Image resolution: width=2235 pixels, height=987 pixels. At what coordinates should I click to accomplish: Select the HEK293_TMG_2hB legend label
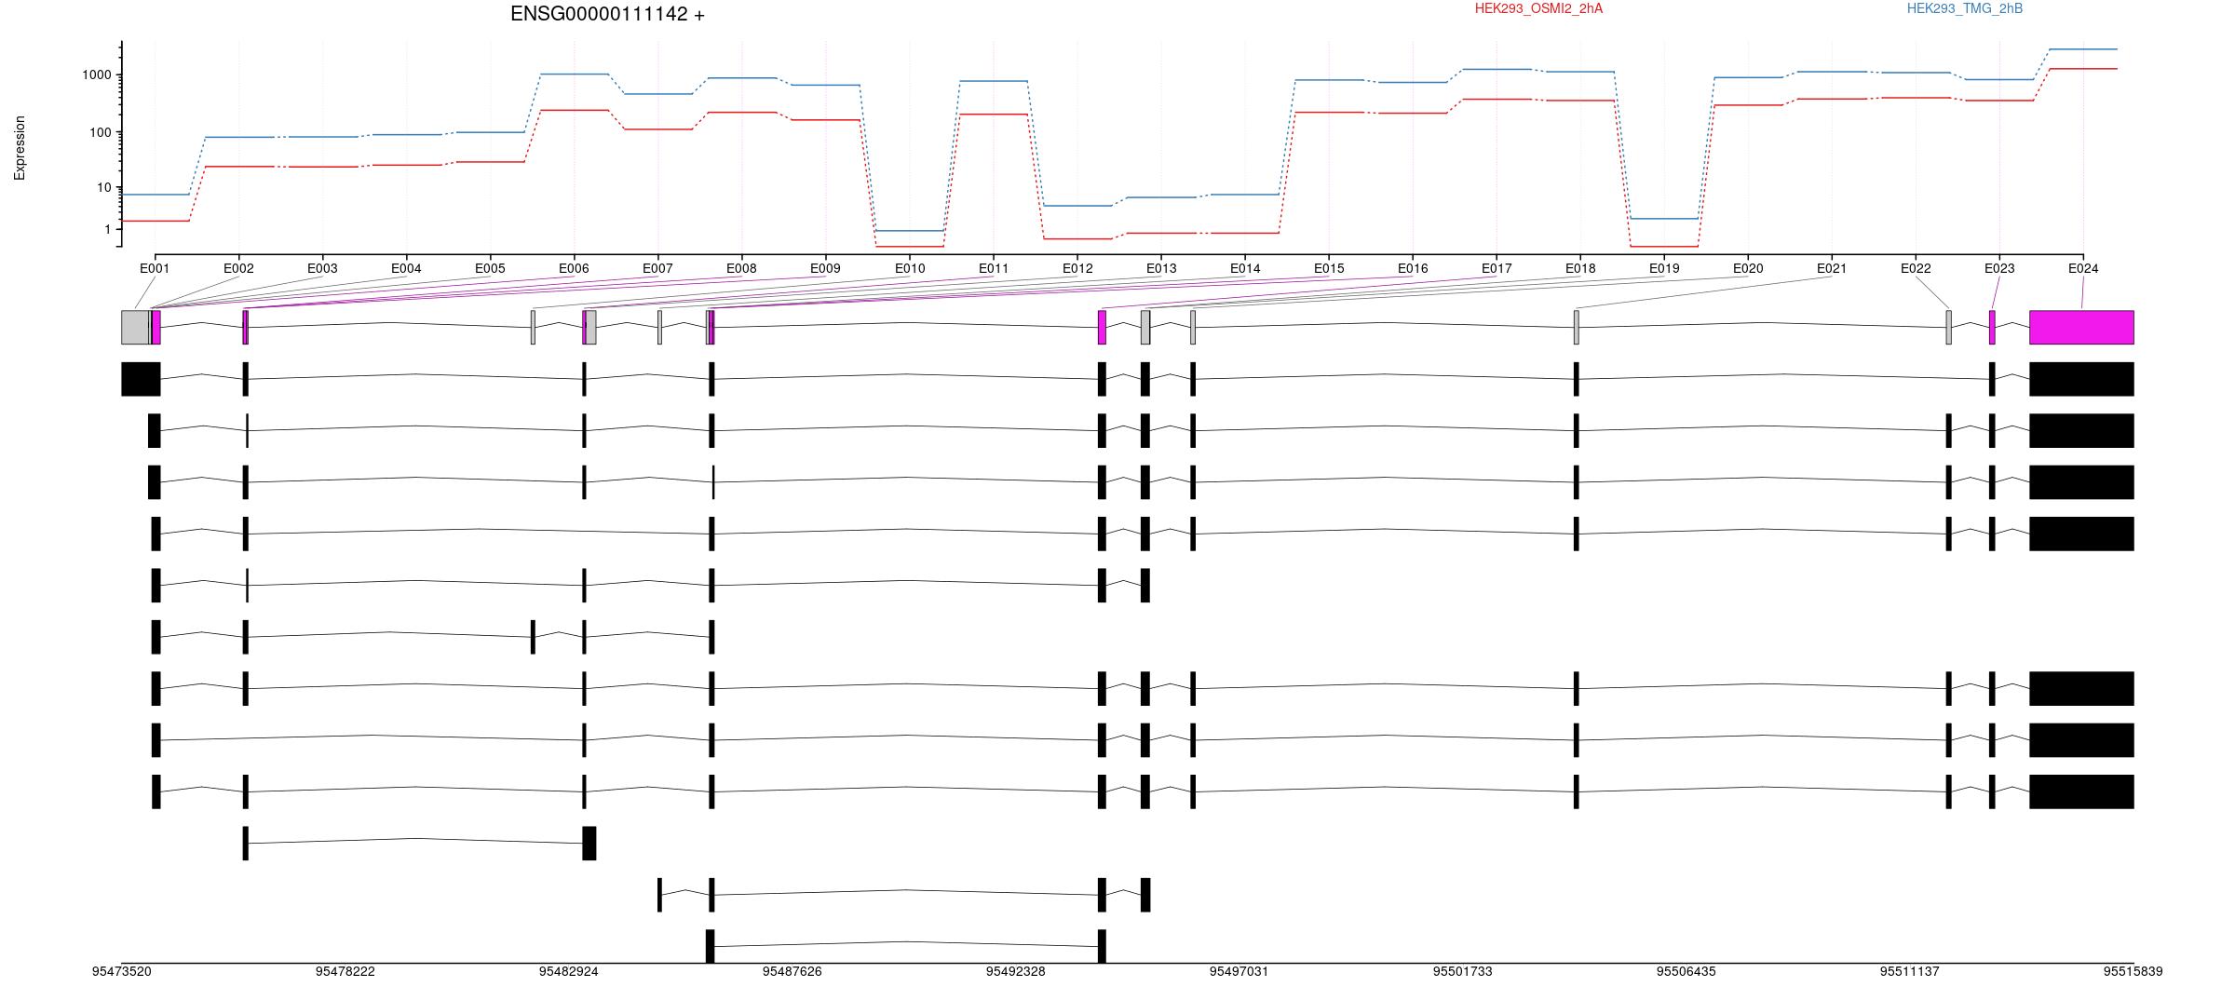1964,8
